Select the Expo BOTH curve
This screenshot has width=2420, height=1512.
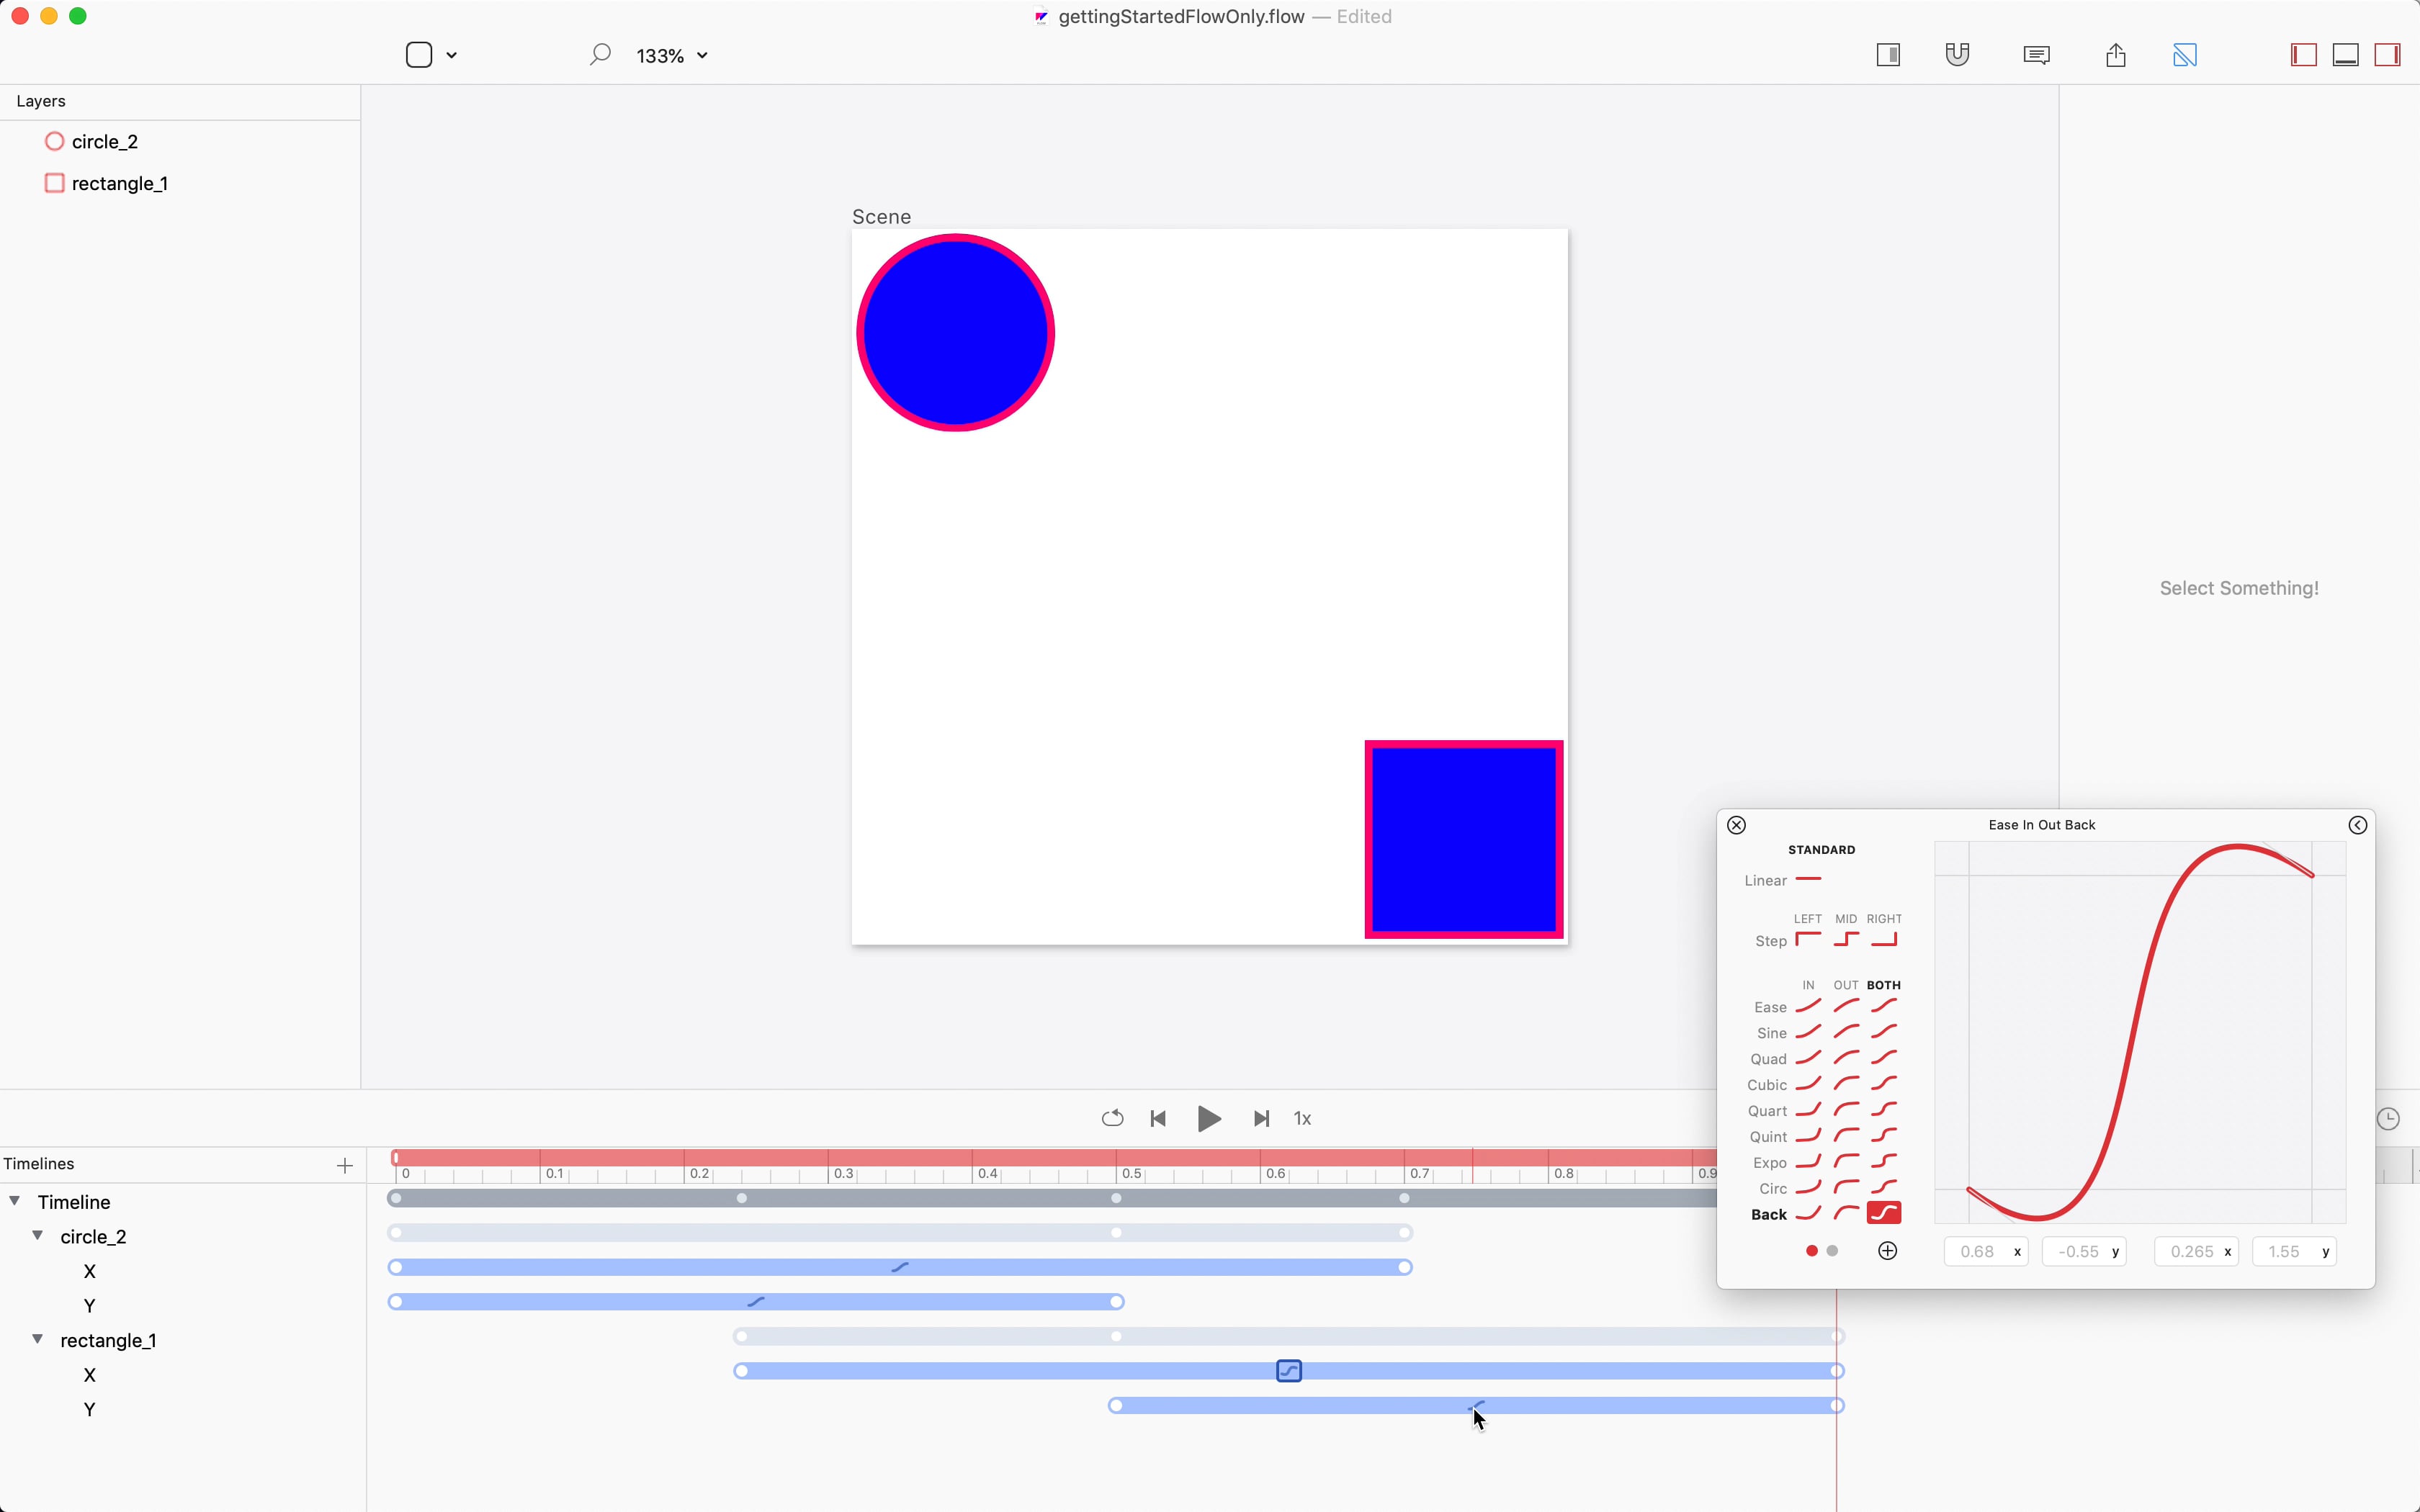point(1884,1162)
